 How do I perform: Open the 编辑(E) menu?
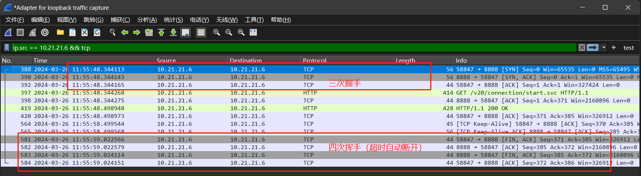(x=41, y=20)
